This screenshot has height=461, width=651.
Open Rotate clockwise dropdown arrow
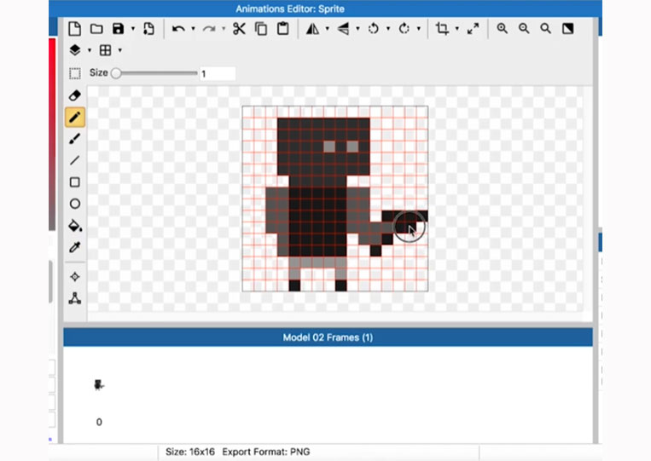point(418,29)
